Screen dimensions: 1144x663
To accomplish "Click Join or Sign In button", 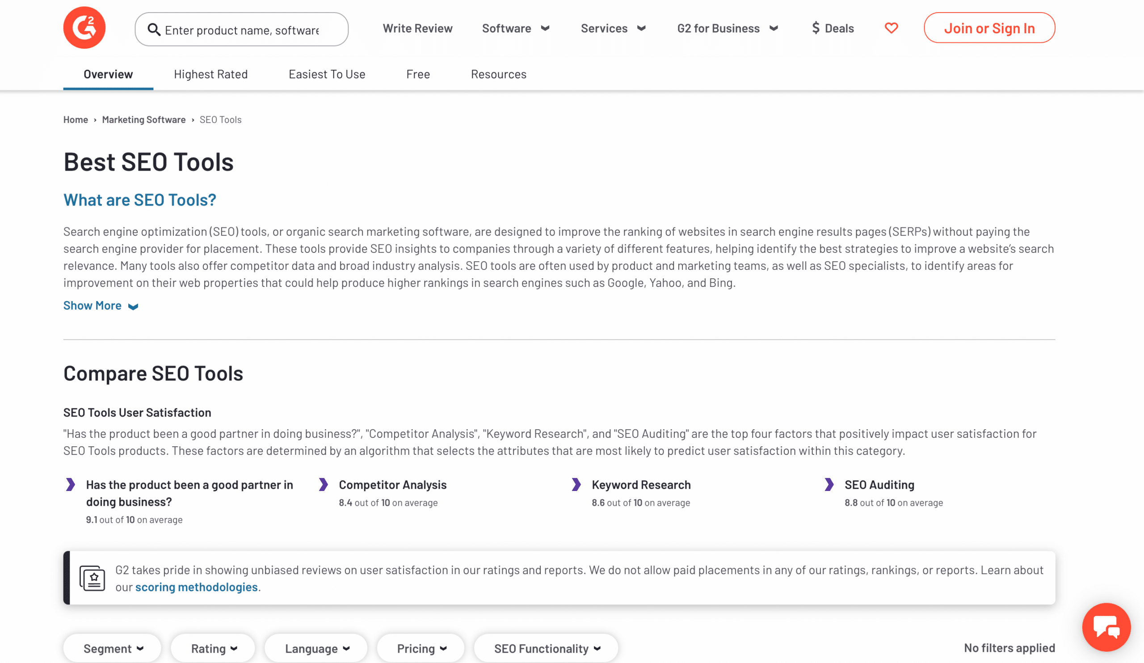I will [x=989, y=28].
